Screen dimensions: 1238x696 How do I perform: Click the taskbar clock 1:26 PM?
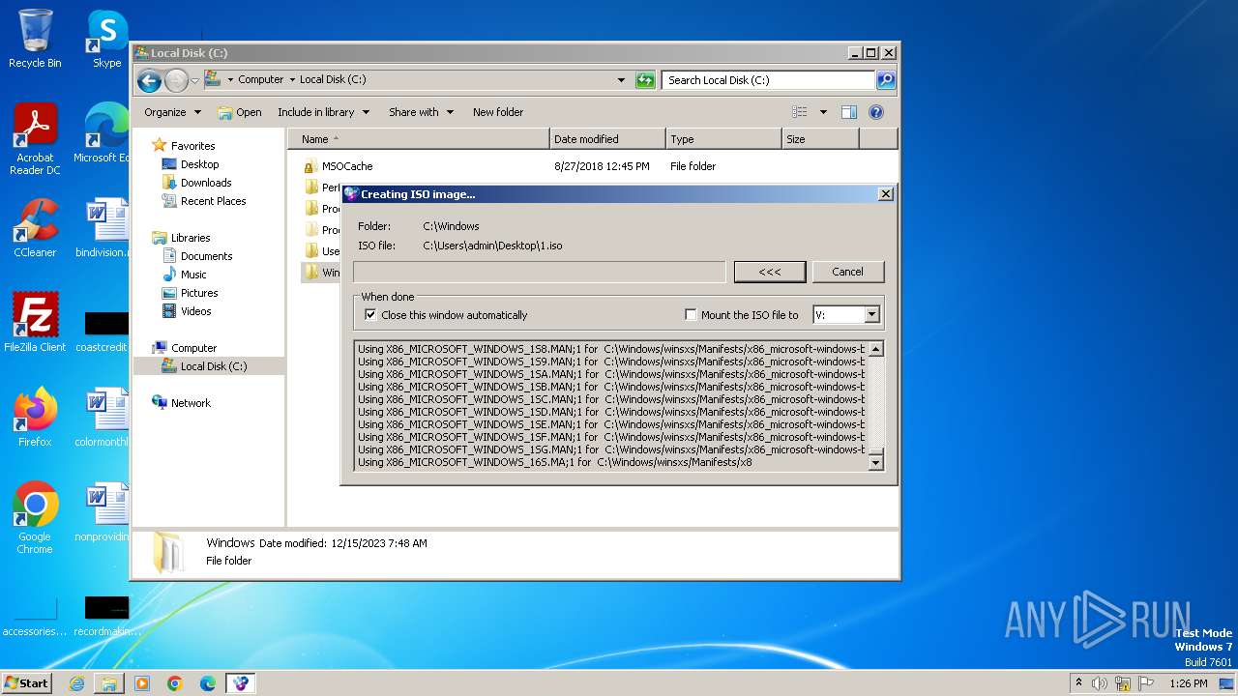click(1189, 683)
